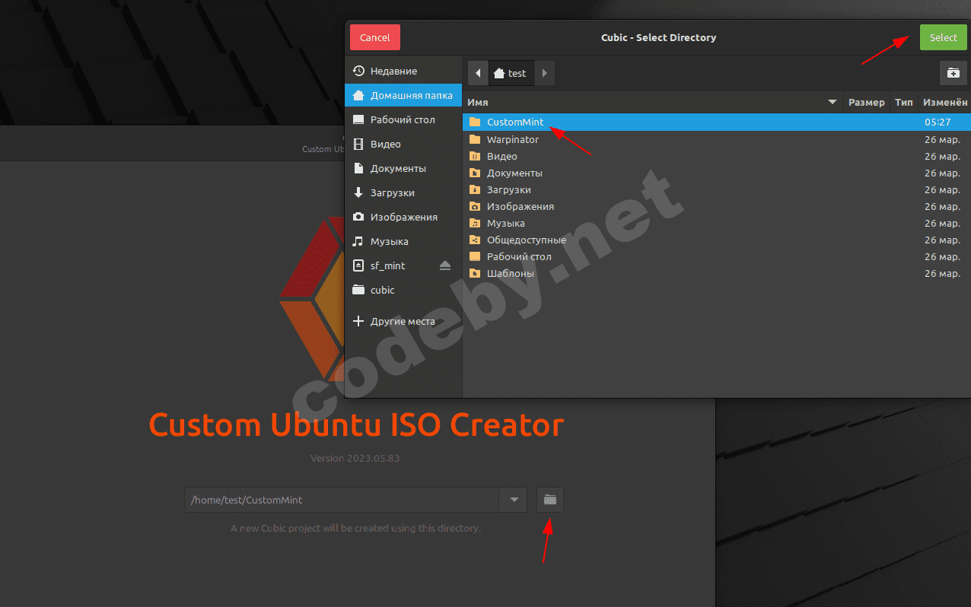The height and width of the screenshot is (607, 971).
Task: Cancel the Select Directory dialog
Action: click(375, 37)
